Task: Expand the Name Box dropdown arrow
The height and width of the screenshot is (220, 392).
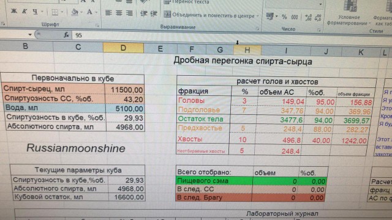Action: click(30, 34)
